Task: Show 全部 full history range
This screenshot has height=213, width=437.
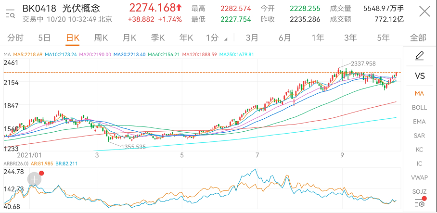Action: [418, 38]
